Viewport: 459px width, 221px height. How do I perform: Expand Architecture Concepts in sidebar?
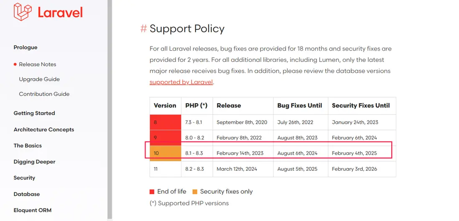pyautogui.click(x=44, y=129)
